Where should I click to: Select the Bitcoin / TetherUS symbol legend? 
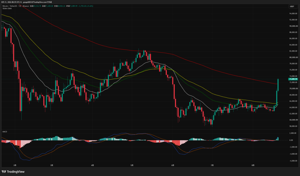pyautogui.click(x=16, y=6)
